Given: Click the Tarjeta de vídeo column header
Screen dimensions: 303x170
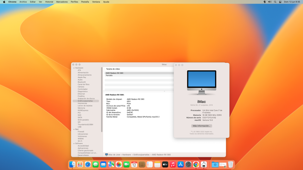Looking at the screenshot, I should (113, 69).
